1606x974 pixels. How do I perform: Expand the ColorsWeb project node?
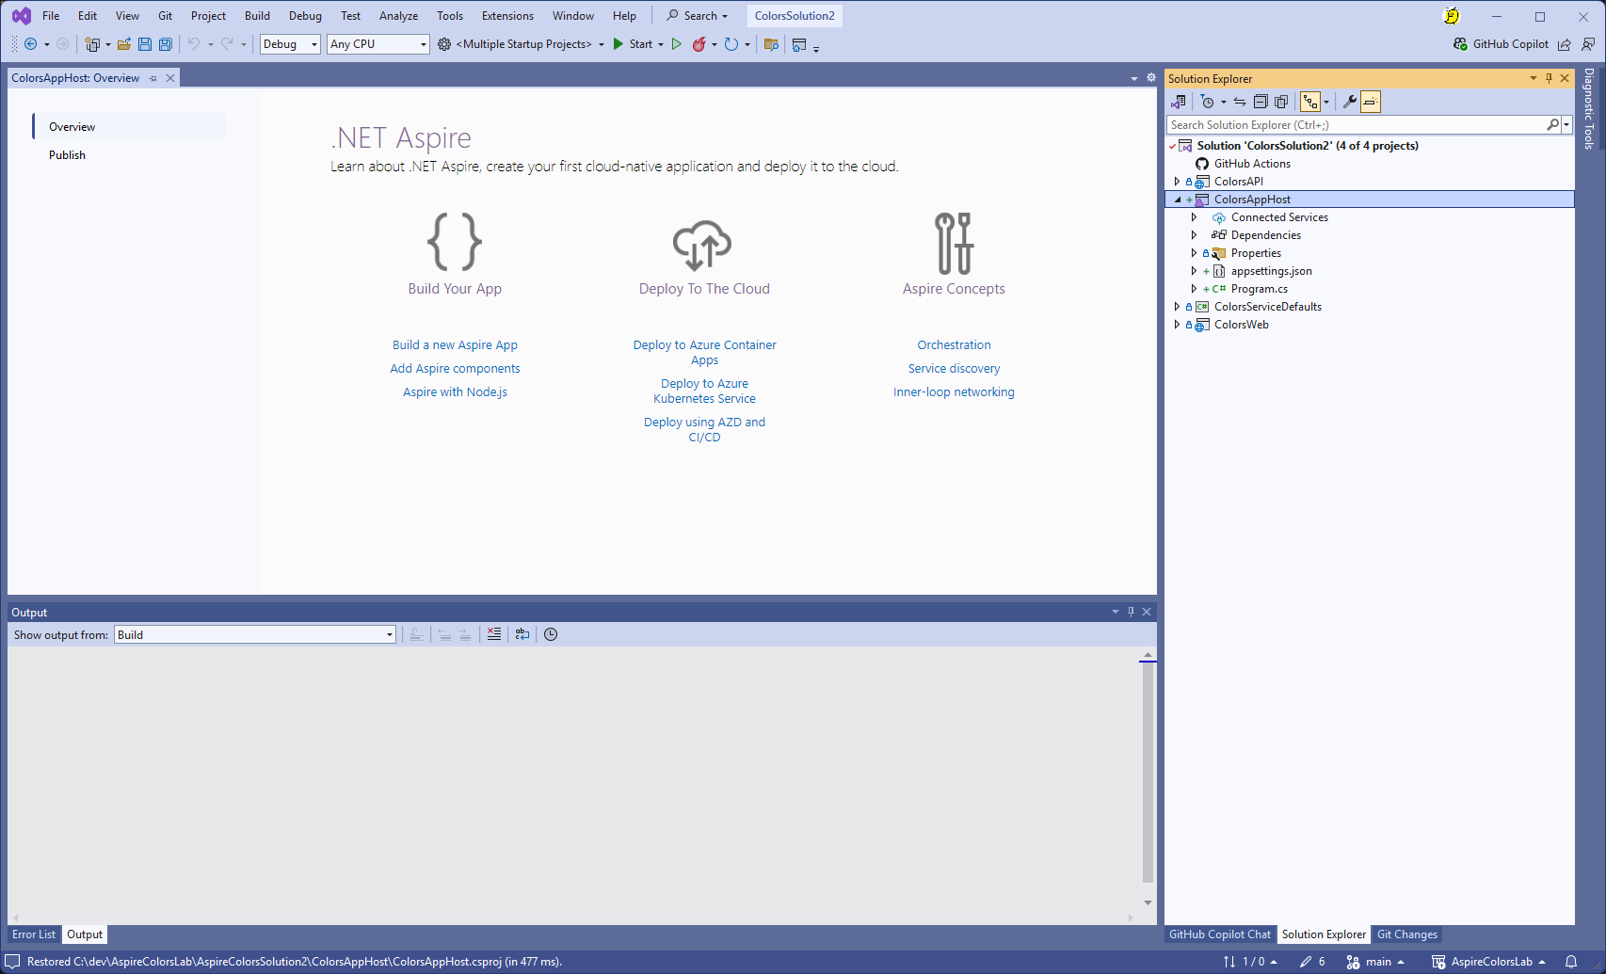1177,325
